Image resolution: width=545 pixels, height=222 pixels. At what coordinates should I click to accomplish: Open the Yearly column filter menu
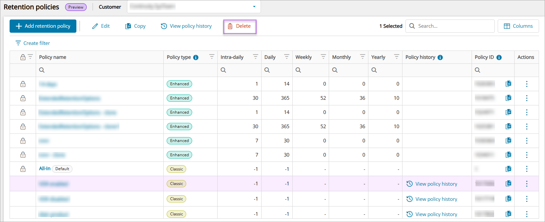pyautogui.click(x=397, y=57)
